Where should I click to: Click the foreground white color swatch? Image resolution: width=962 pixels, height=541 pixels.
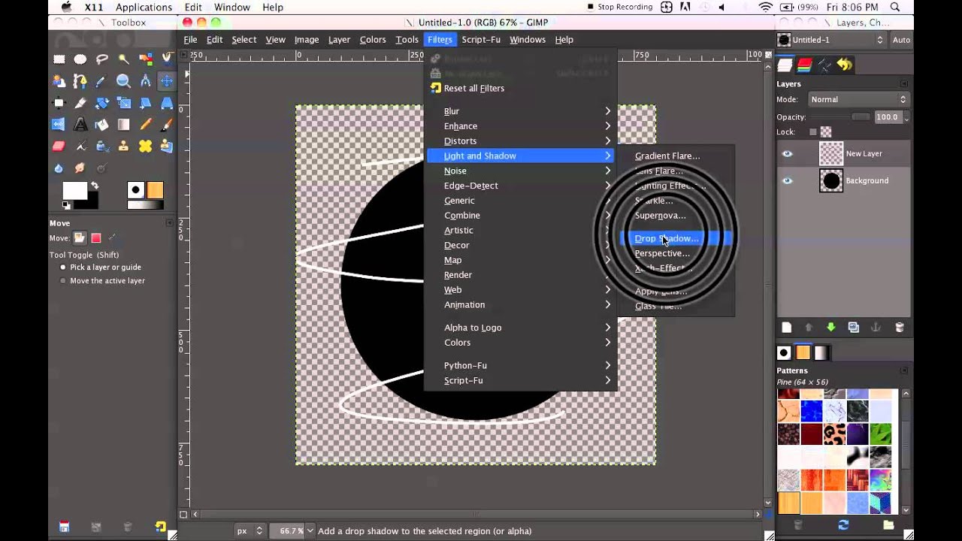(74, 191)
